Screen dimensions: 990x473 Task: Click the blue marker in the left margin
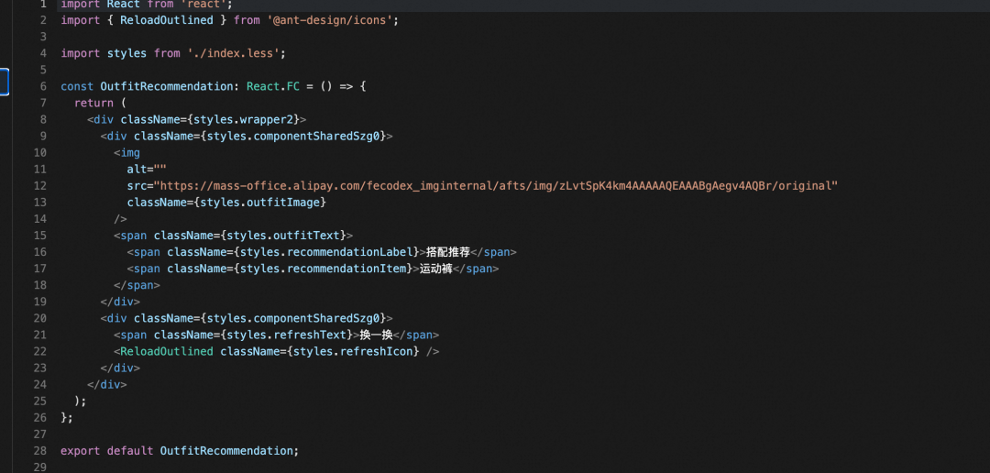tap(5, 82)
